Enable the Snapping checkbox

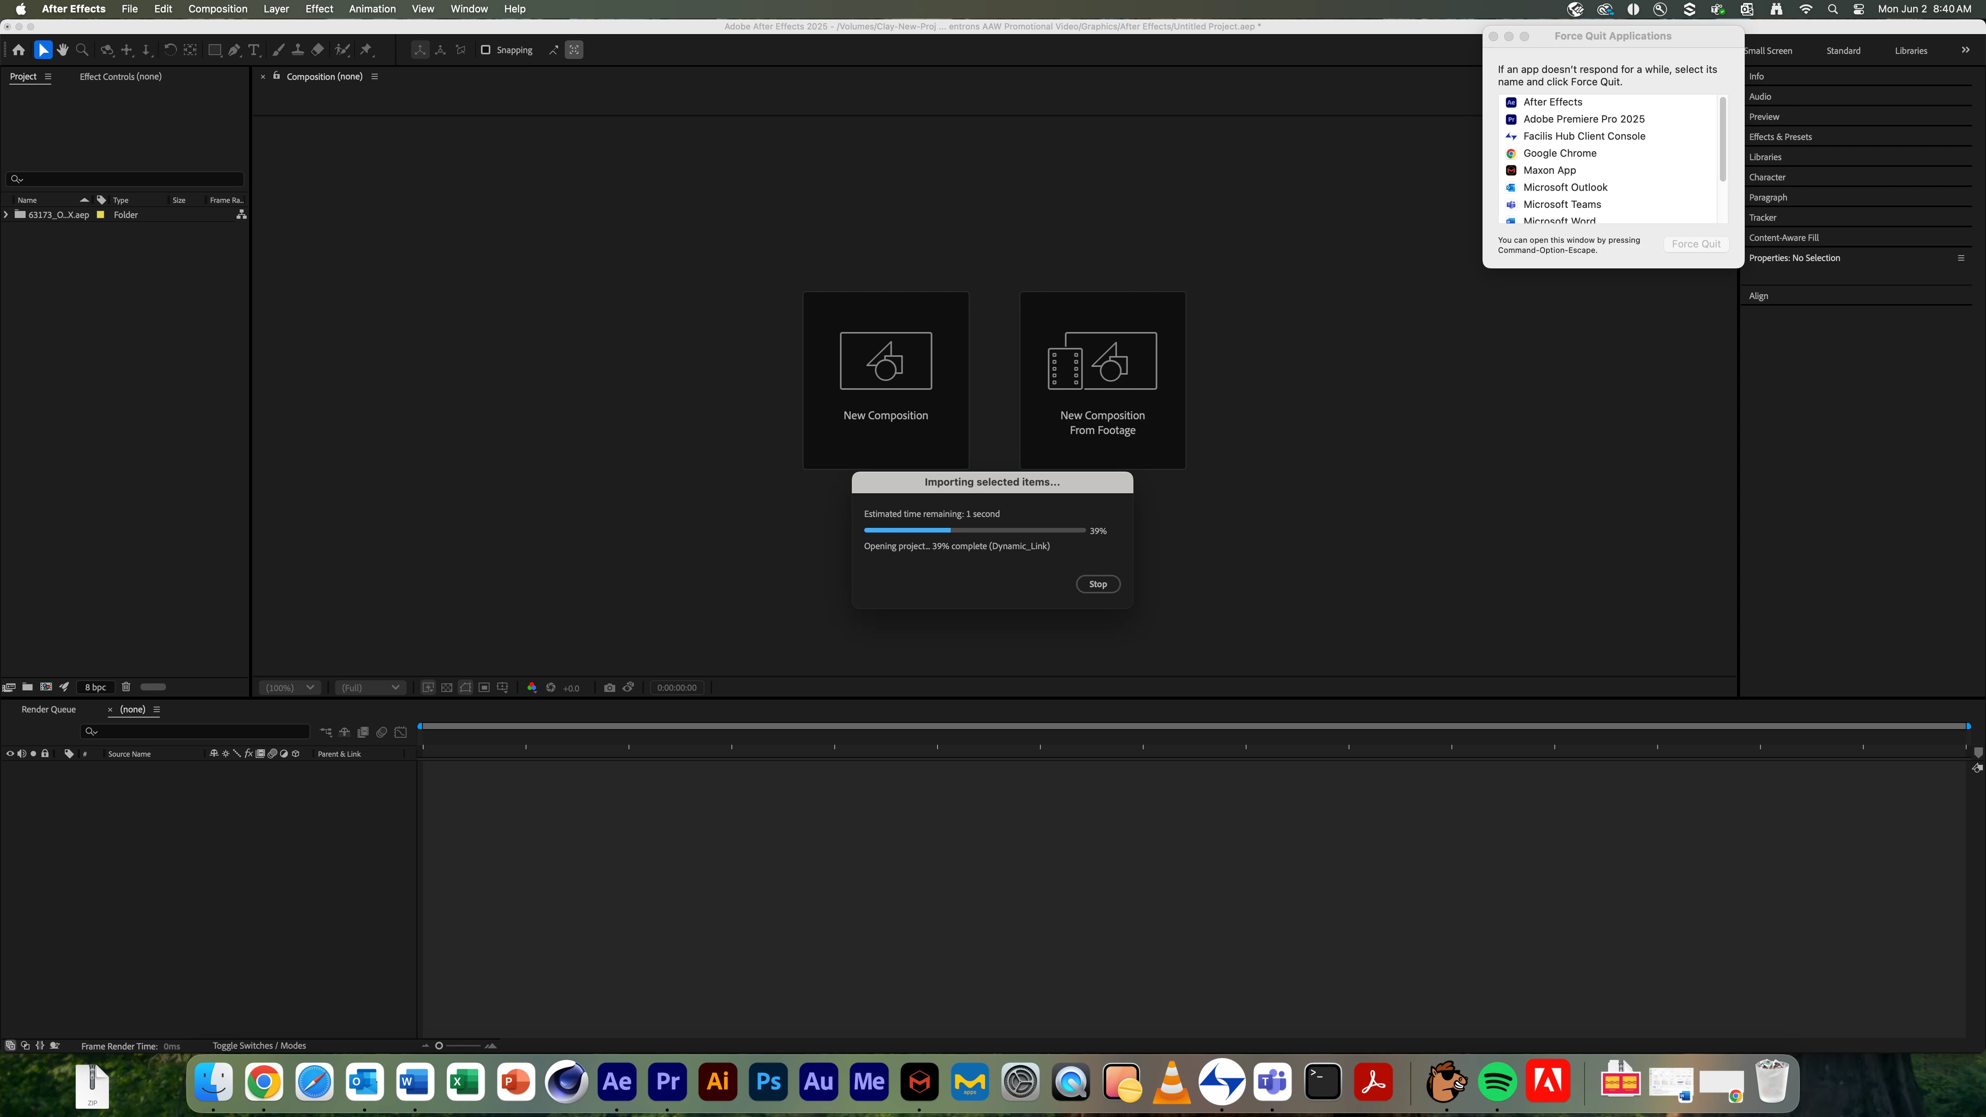[486, 50]
